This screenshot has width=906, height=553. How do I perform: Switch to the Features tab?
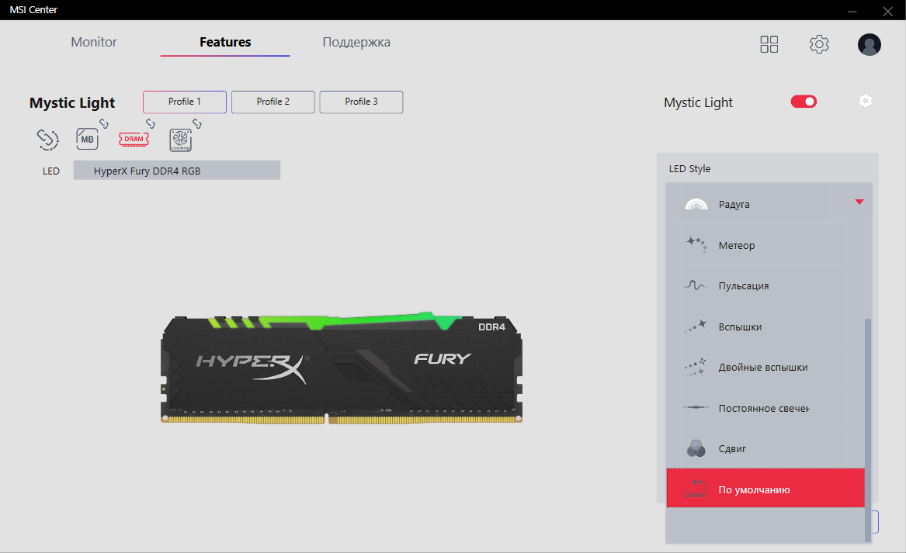[x=225, y=42]
